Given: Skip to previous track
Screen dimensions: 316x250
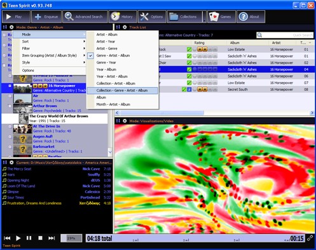Looking at the screenshot, I should (x=7, y=238).
